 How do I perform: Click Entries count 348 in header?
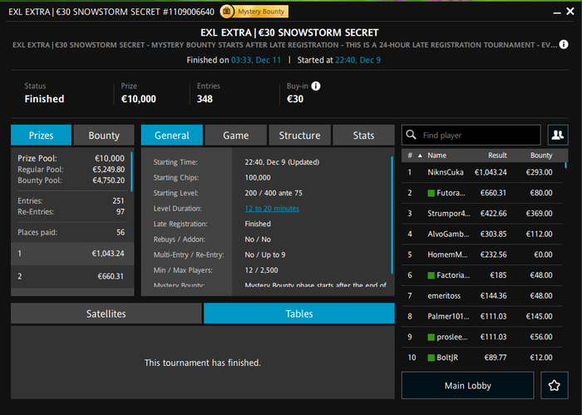pyautogui.click(x=205, y=99)
